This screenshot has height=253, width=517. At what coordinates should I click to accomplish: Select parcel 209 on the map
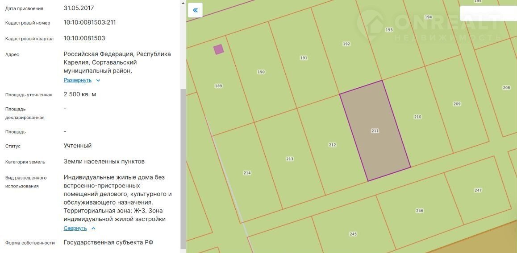coord(457,104)
